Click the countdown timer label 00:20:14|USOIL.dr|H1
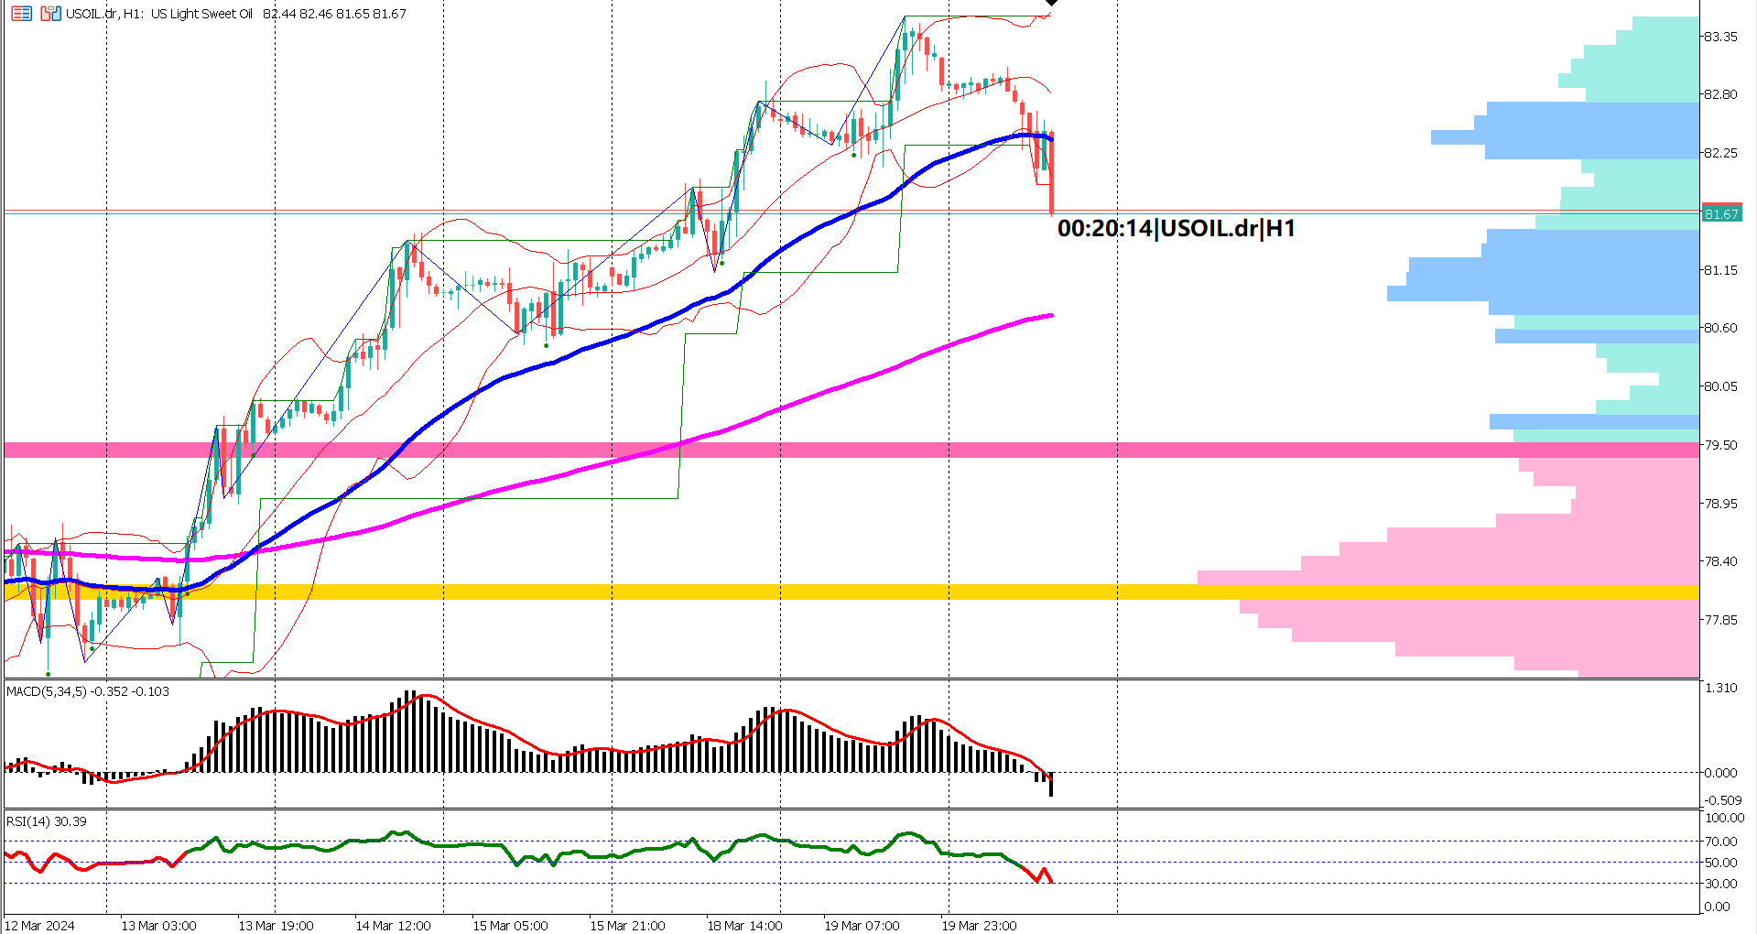This screenshot has height=934, width=1757. coord(1176,229)
